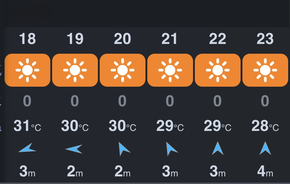
Task: Click the precipitation value under hour 20
Action: point(122,101)
